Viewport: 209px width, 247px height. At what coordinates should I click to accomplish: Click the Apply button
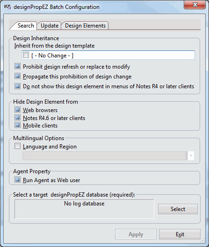pos(136,234)
